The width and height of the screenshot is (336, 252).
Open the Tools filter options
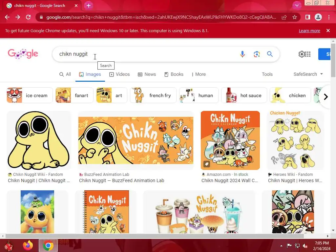point(267,74)
